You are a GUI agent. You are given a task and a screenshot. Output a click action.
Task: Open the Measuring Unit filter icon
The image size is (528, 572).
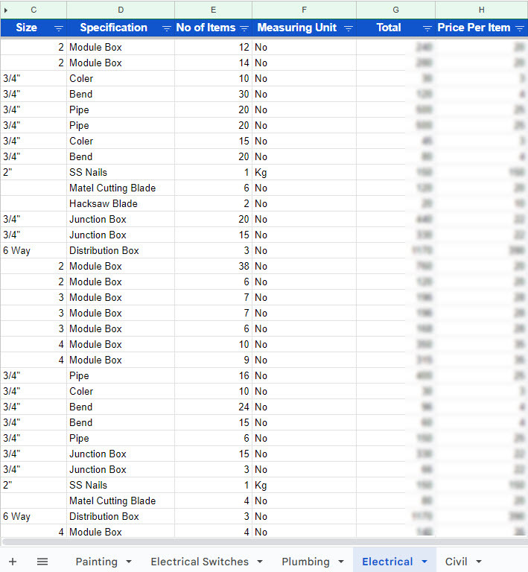tap(348, 28)
